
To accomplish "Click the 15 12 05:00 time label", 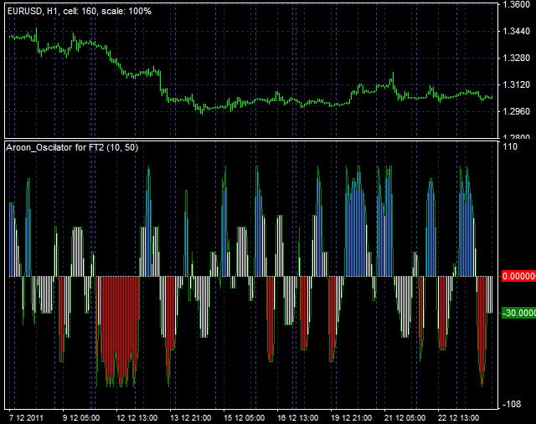I will (x=244, y=418).
